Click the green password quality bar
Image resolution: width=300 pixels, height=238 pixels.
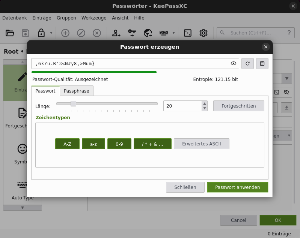[94, 72]
